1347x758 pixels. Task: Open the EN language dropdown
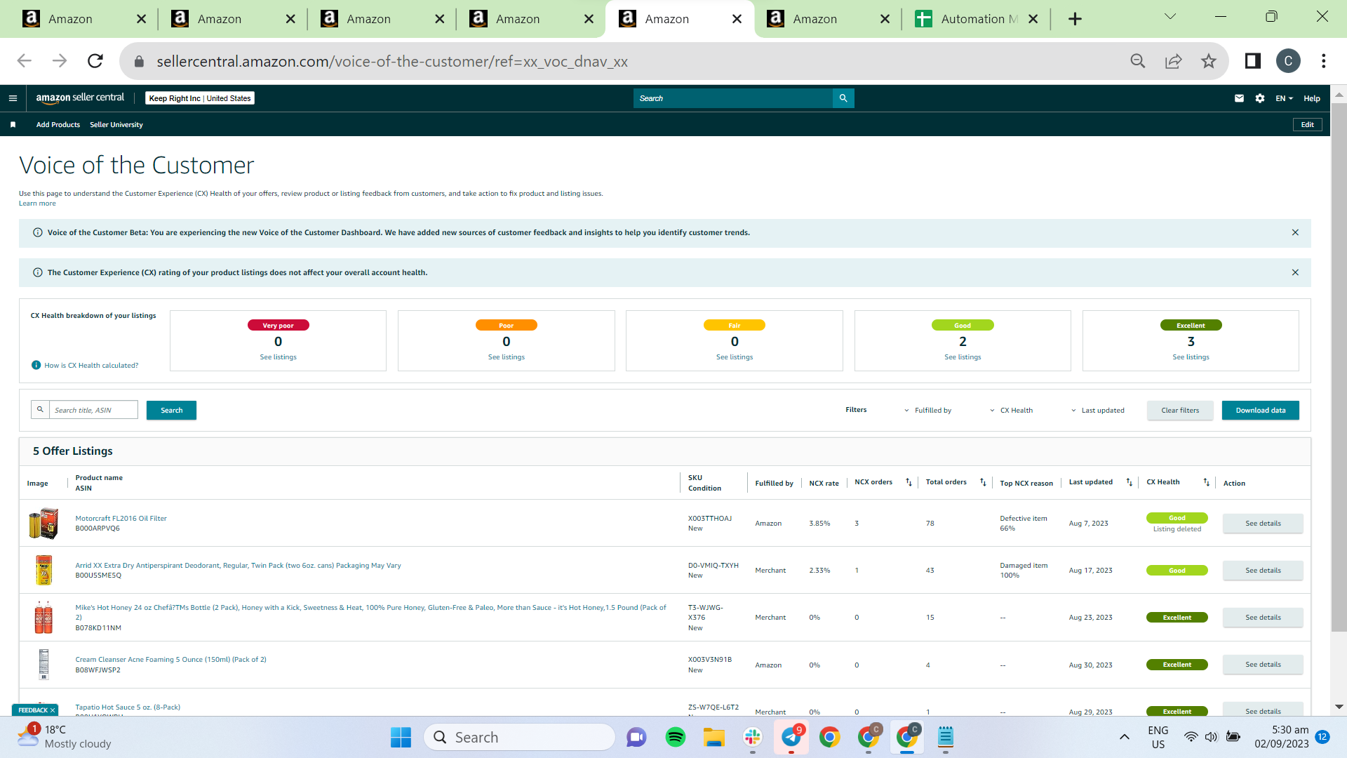tap(1284, 98)
